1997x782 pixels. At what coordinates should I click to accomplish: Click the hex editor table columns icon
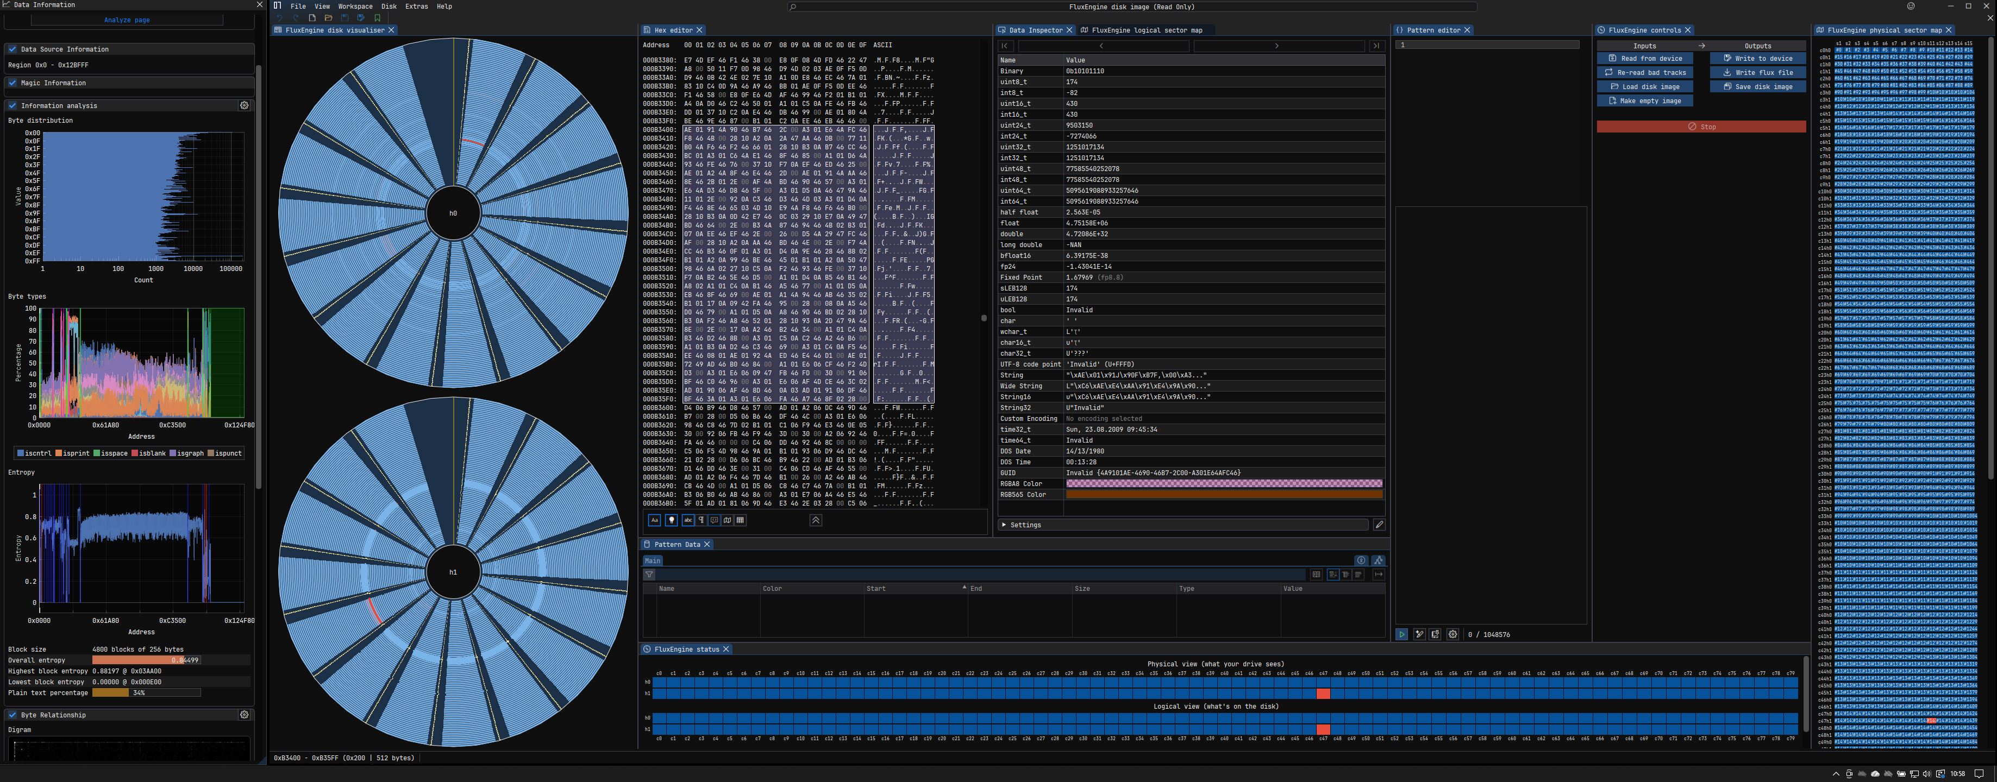click(740, 520)
